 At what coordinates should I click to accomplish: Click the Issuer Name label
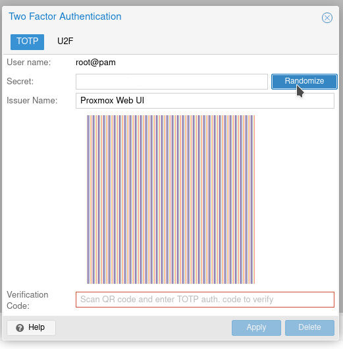32,101
